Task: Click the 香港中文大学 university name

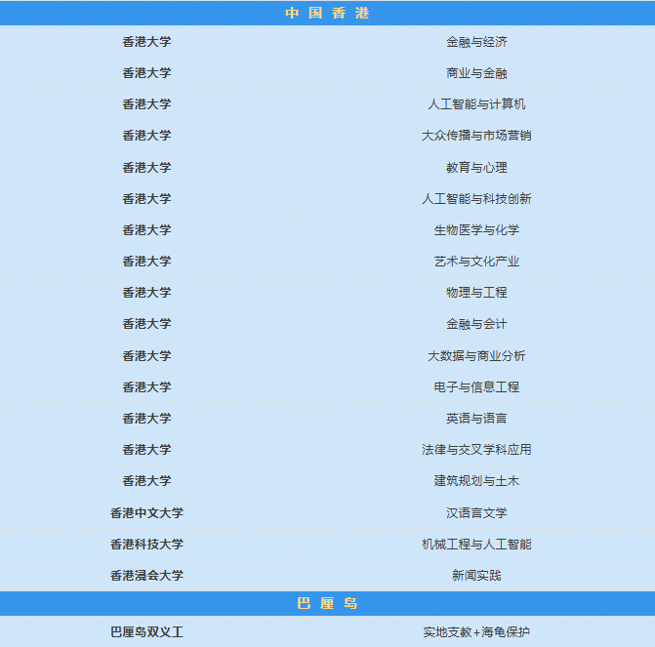Action: tap(146, 512)
